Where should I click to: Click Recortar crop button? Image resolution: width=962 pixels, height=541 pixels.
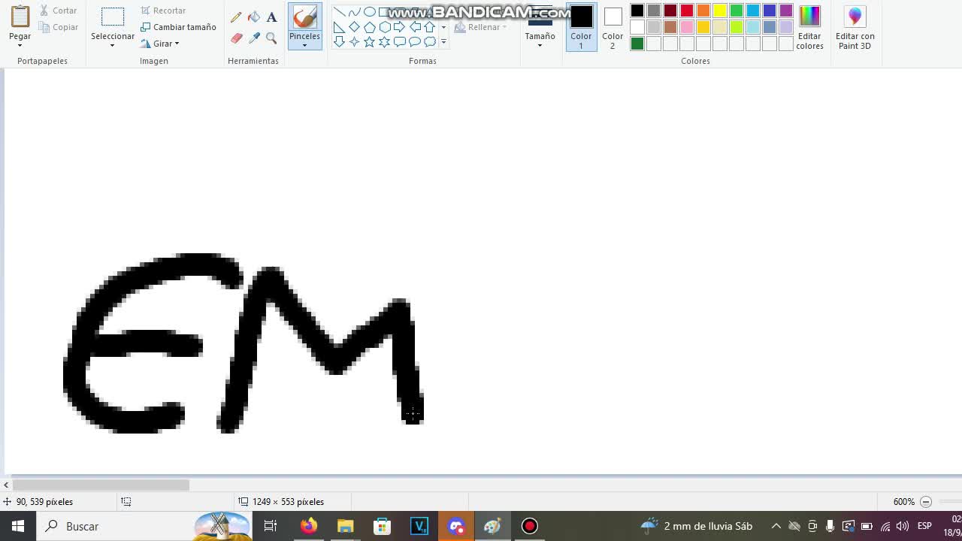(163, 11)
